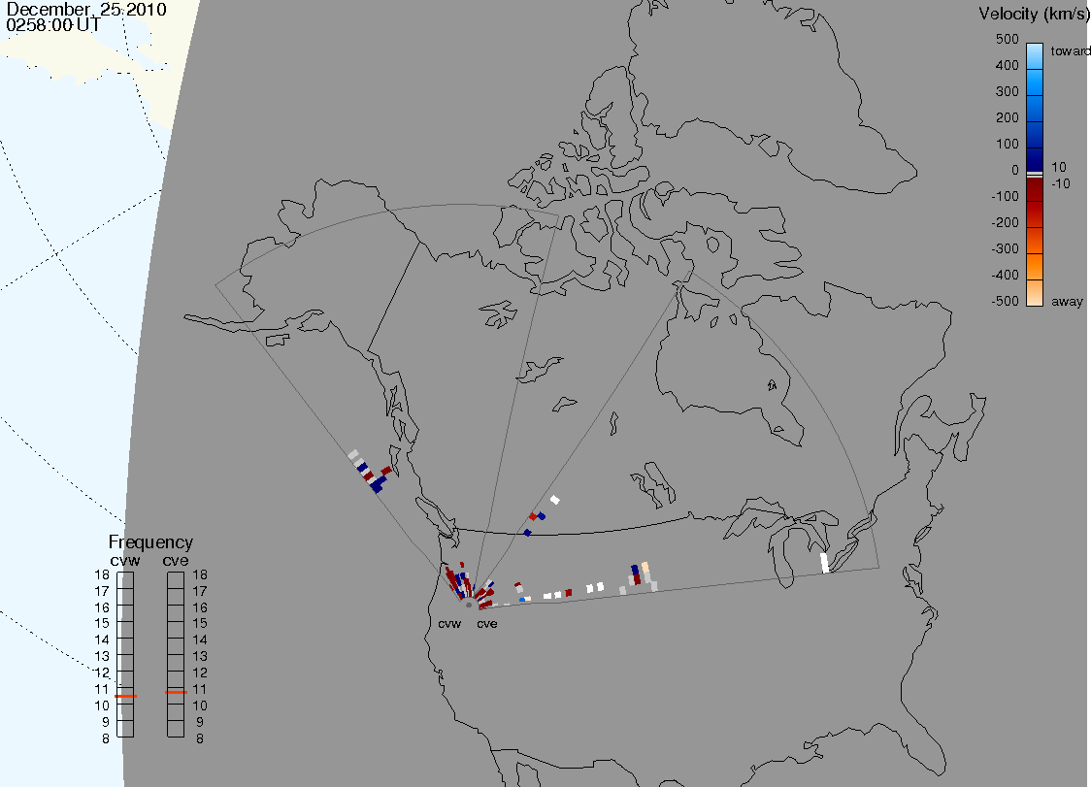Click the cvw radar station label
The height and width of the screenshot is (787, 1091).
[449, 624]
